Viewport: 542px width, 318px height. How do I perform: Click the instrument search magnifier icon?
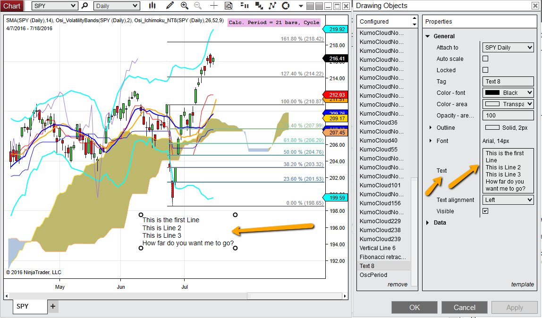85,6
